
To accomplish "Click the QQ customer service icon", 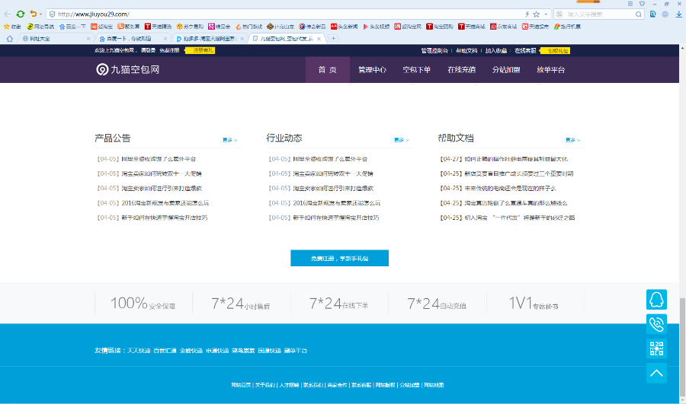I will point(656,299).
